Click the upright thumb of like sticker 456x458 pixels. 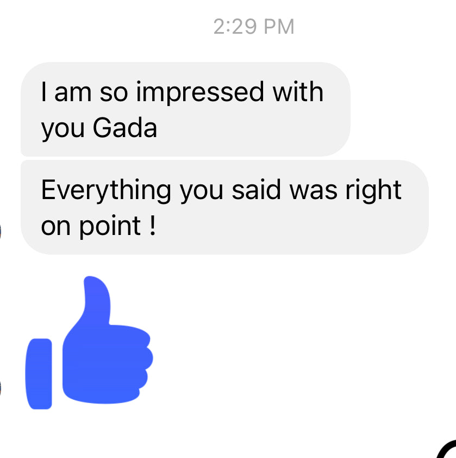click(x=96, y=301)
